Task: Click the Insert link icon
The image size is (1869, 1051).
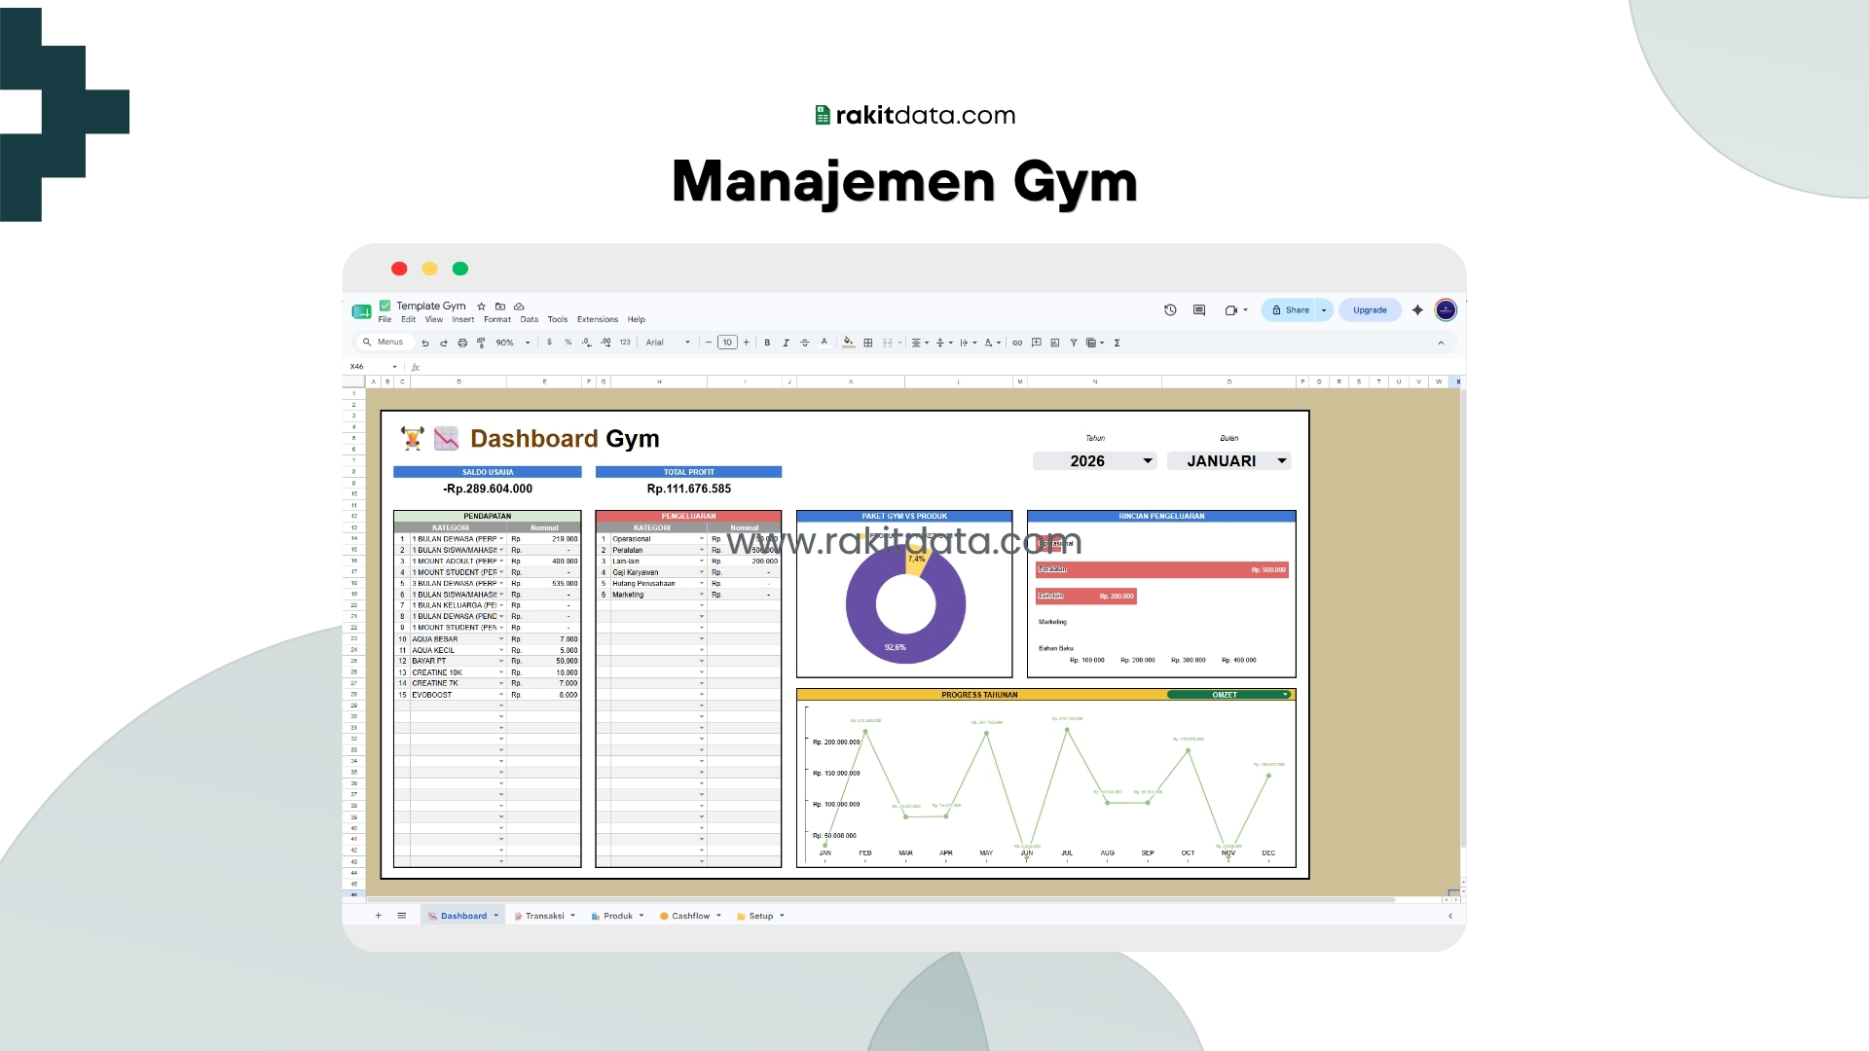Action: tap(1017, 343)
